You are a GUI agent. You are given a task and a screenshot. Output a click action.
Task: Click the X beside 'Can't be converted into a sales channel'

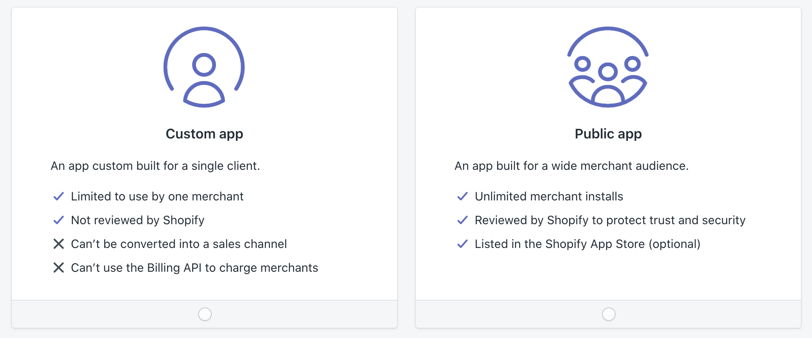click(58, 244)
